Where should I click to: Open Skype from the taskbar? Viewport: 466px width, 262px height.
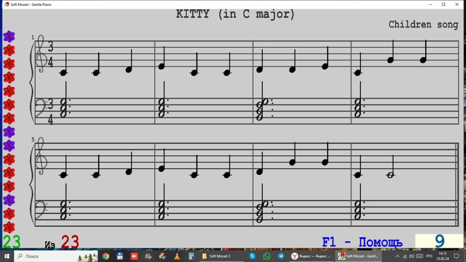tap(252, 256)
